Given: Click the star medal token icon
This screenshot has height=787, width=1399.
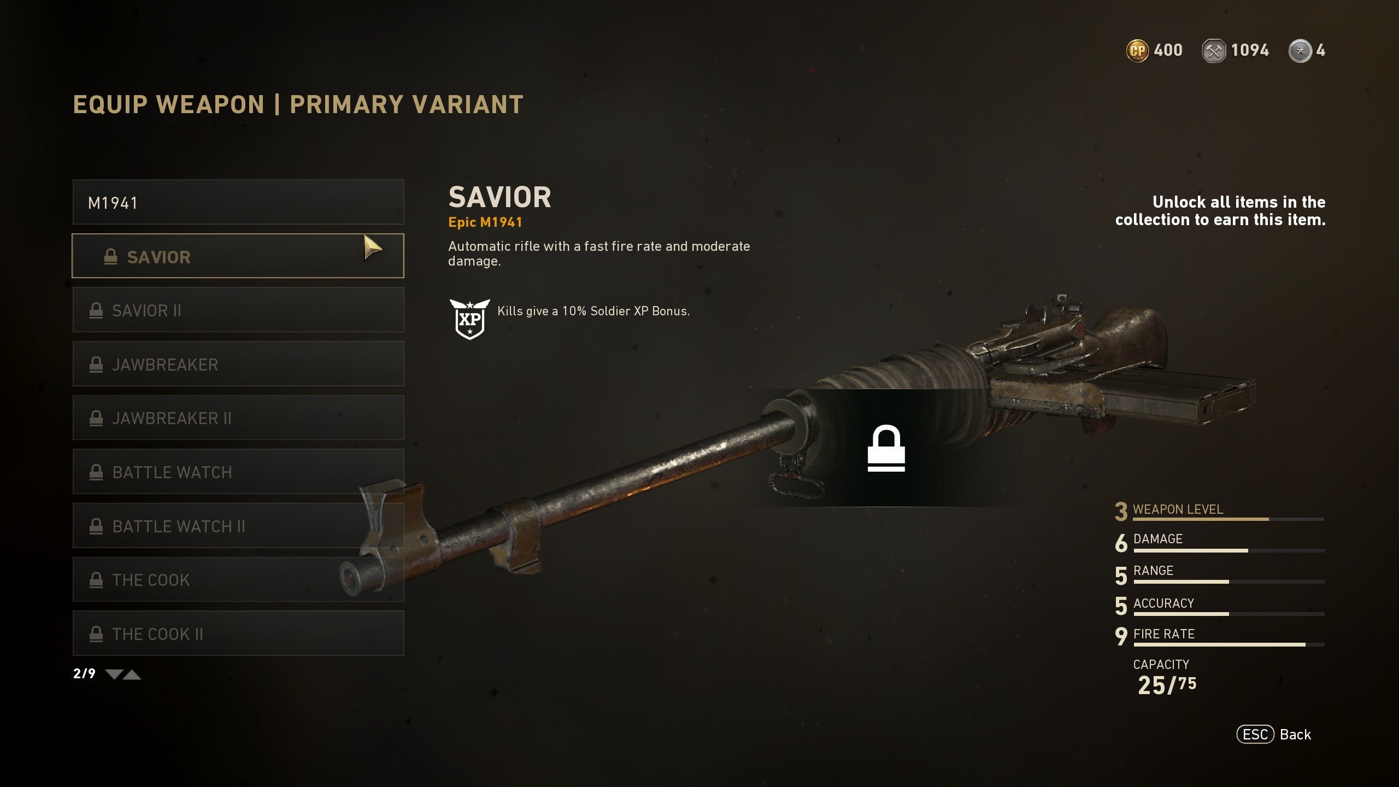Looking at the screenshot, I should point(1300,51).
